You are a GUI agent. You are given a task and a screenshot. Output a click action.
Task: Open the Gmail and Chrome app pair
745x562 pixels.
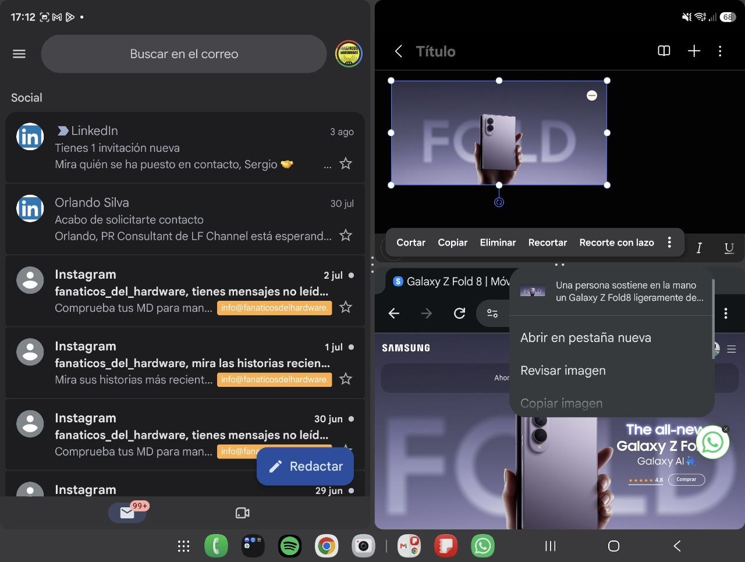pyautogui.click(x=409, y=546)
